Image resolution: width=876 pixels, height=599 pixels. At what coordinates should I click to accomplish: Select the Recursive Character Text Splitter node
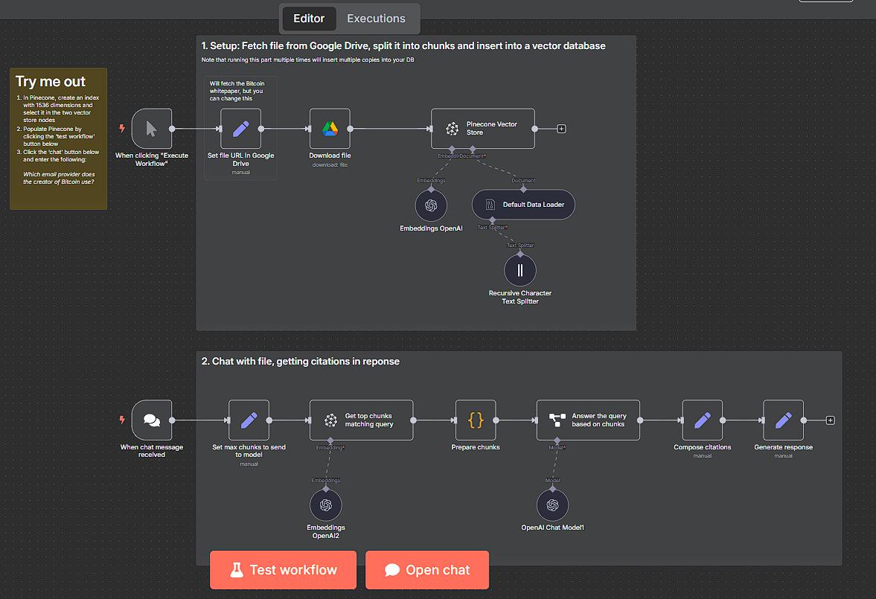pyautogui.click(x=520, y=270)
